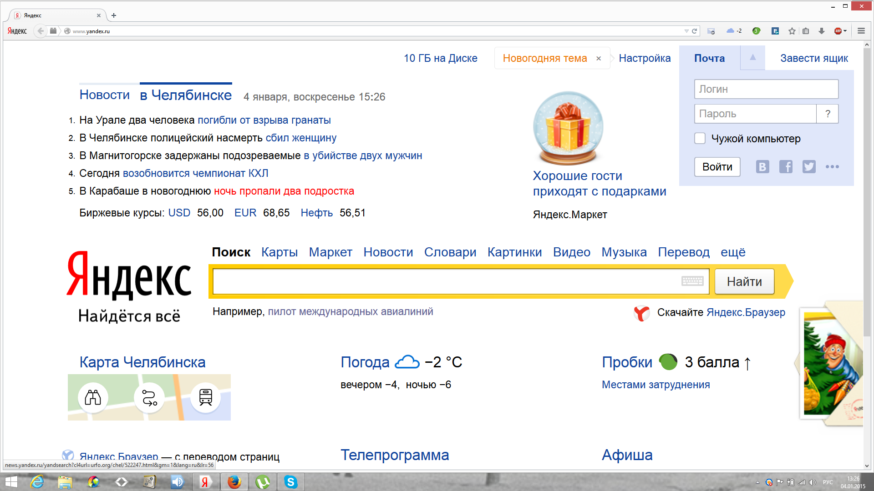Open the binoculars panorama icon on map
Screen dimensions: 874x491
click(93, 398)
